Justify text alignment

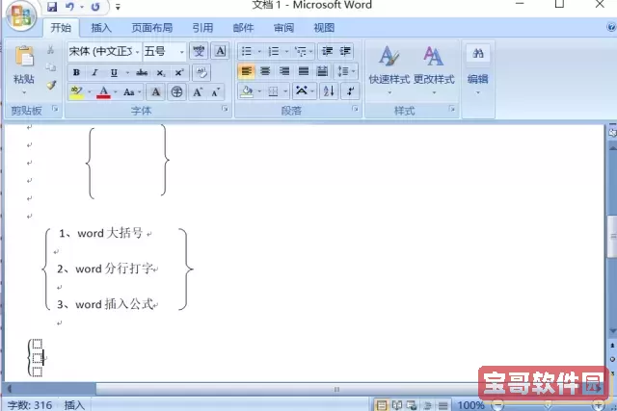coord(304,71)
